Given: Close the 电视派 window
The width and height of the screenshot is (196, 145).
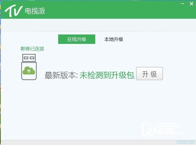Looking at the screenshot, I should (x=192, y=3).
